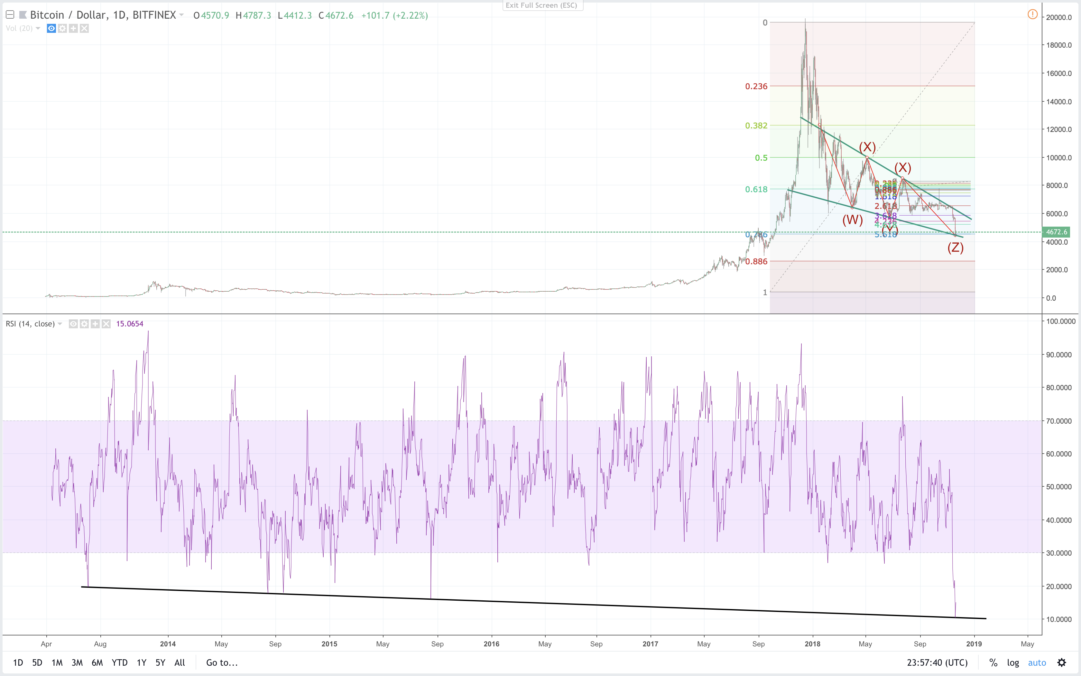Click the plus icon beside Vol (20)
This screenshot has height=676, width=1081.
click(73, 29)
